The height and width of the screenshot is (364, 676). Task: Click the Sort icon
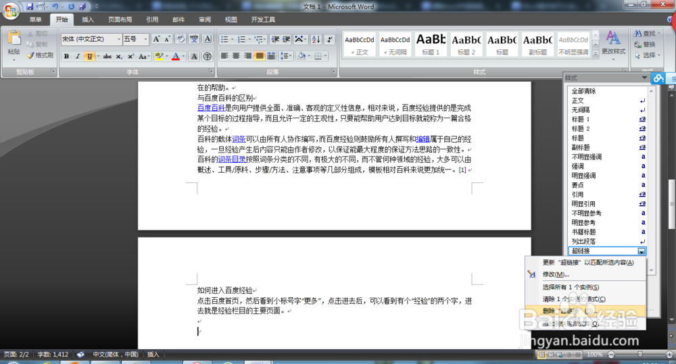316,40
